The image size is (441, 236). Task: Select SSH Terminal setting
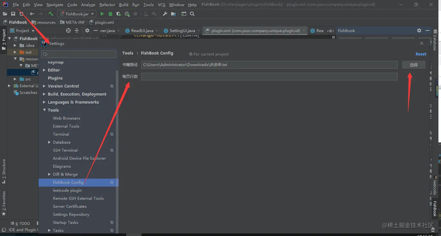tap(65, 150)
